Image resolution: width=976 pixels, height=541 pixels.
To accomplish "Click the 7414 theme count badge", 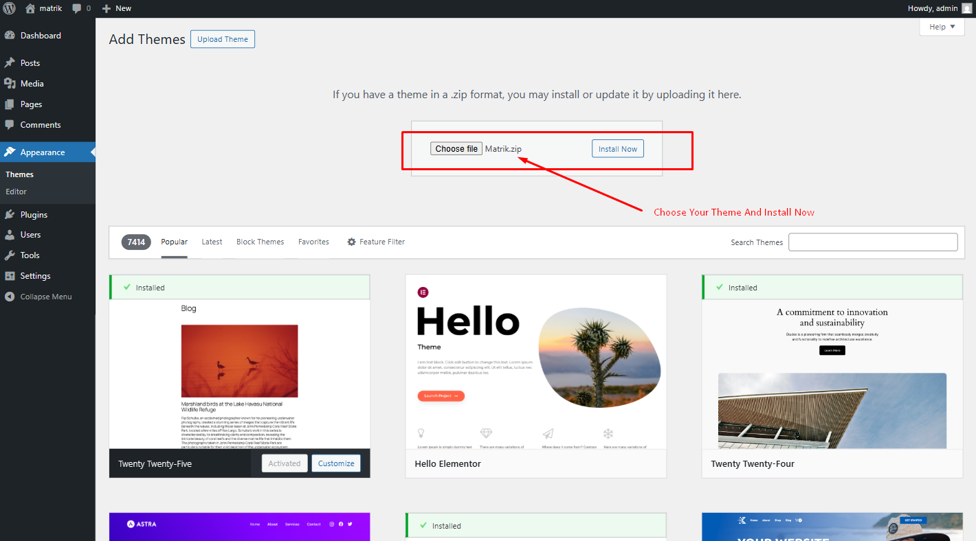I will click(x=136, y=242).
